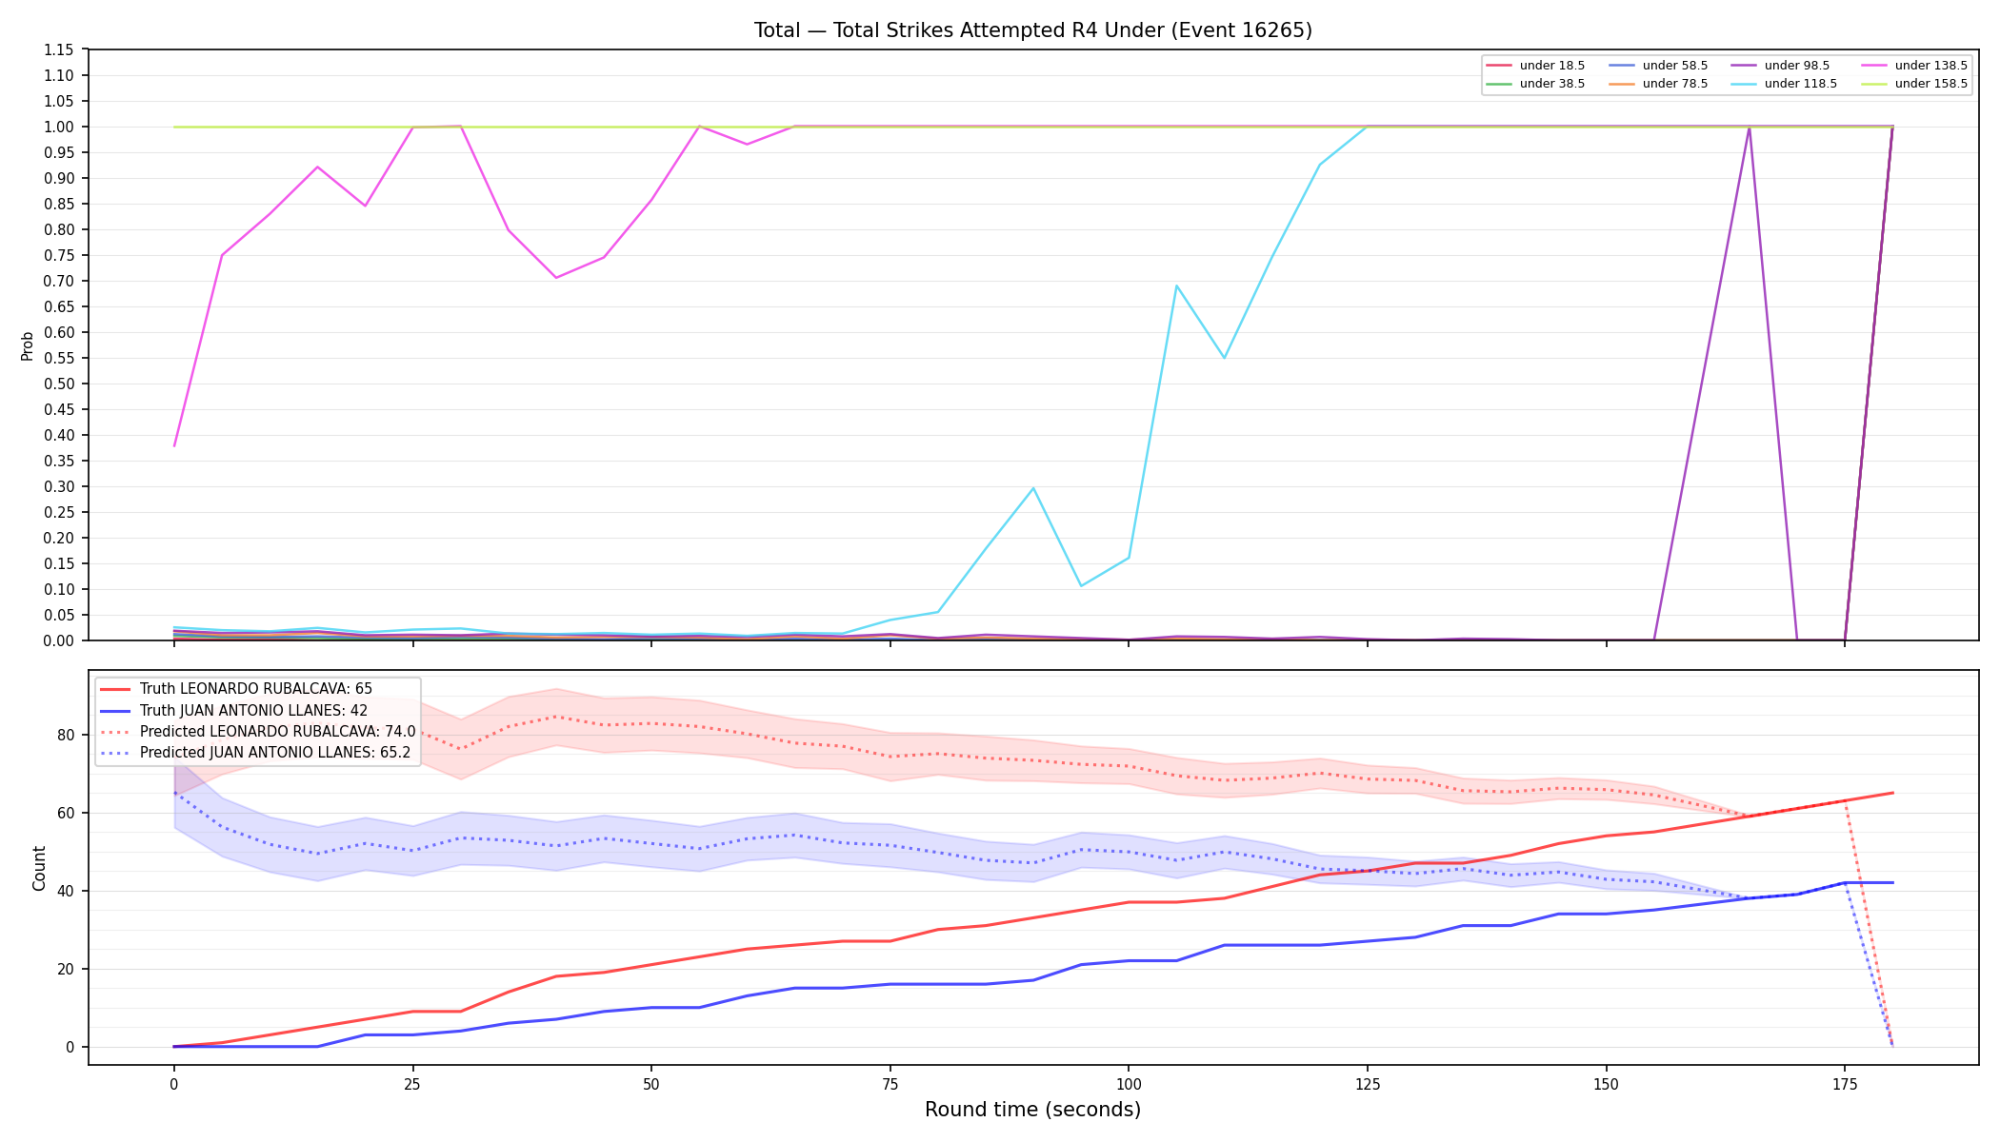Viewport: 2000px width, 1142px height.
Task: Click the 75 tick on the round time axis
Action: [x=890, y=1084]
